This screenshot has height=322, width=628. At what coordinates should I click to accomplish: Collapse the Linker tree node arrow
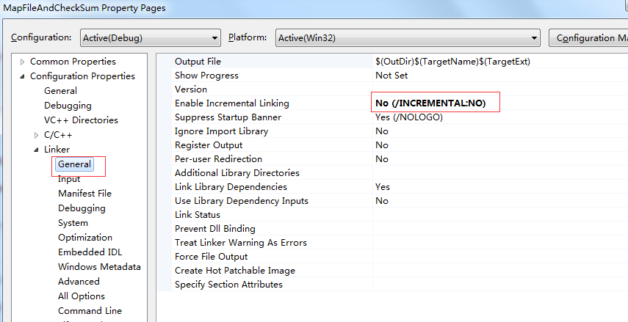[x=37, y=150]
